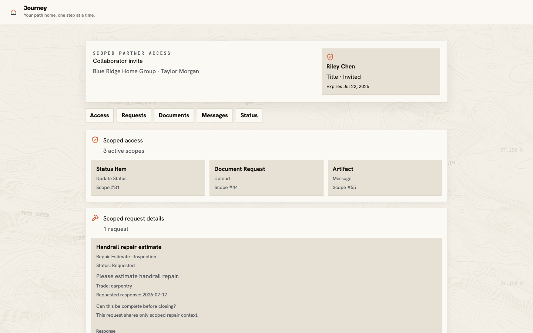Click the 'Status: Requested' line
The height and width of the screenshot is (333, 533).
115,266
